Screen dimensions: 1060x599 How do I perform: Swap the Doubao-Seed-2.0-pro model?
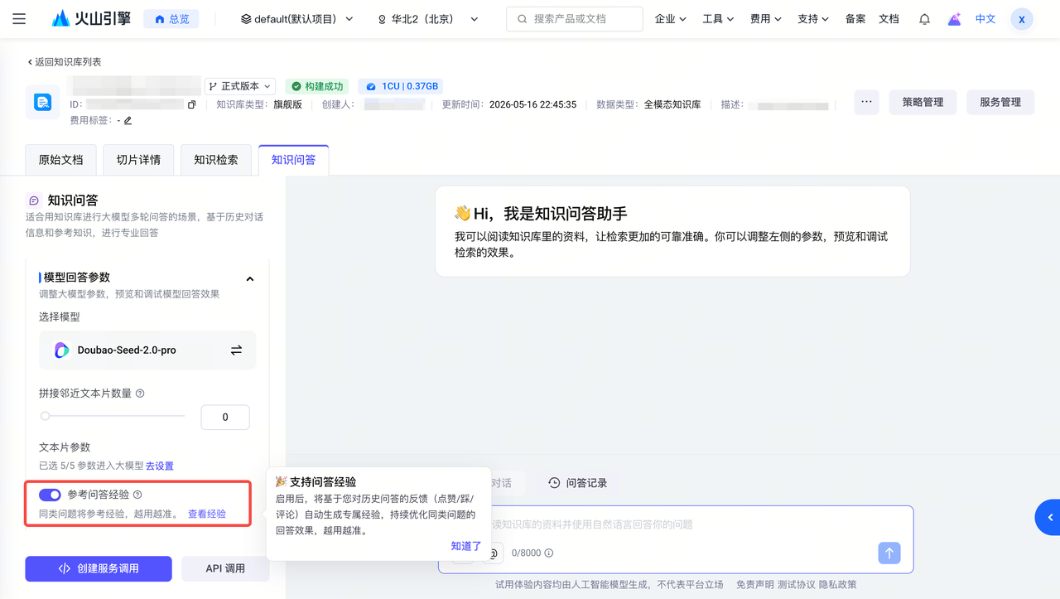[x=236, y=350]
